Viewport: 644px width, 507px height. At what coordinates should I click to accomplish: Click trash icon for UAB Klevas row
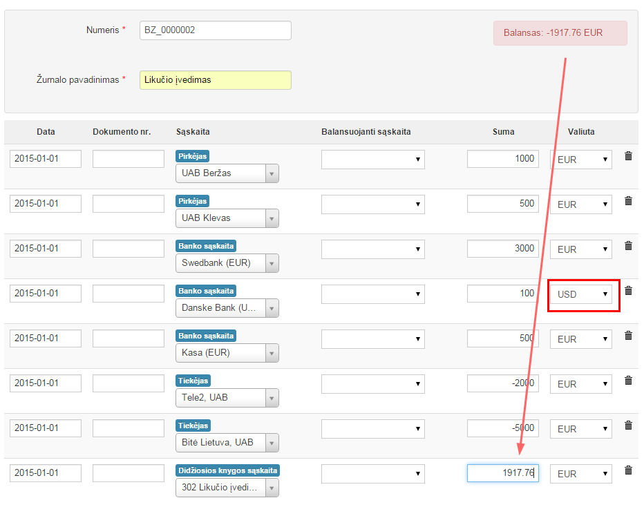pyautogui.click(x=628, y=201)
